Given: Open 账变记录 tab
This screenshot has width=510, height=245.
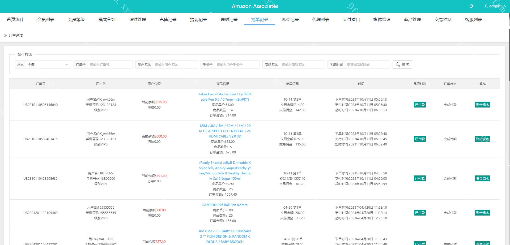Looking at the screenshot, I should tap(290, 19).
